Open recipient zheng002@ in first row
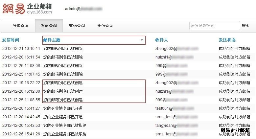The width and height of the screenshot is (256, 139). coord(177,49)
